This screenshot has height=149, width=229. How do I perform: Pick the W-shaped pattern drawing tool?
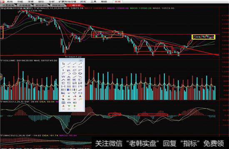(63, 77)
